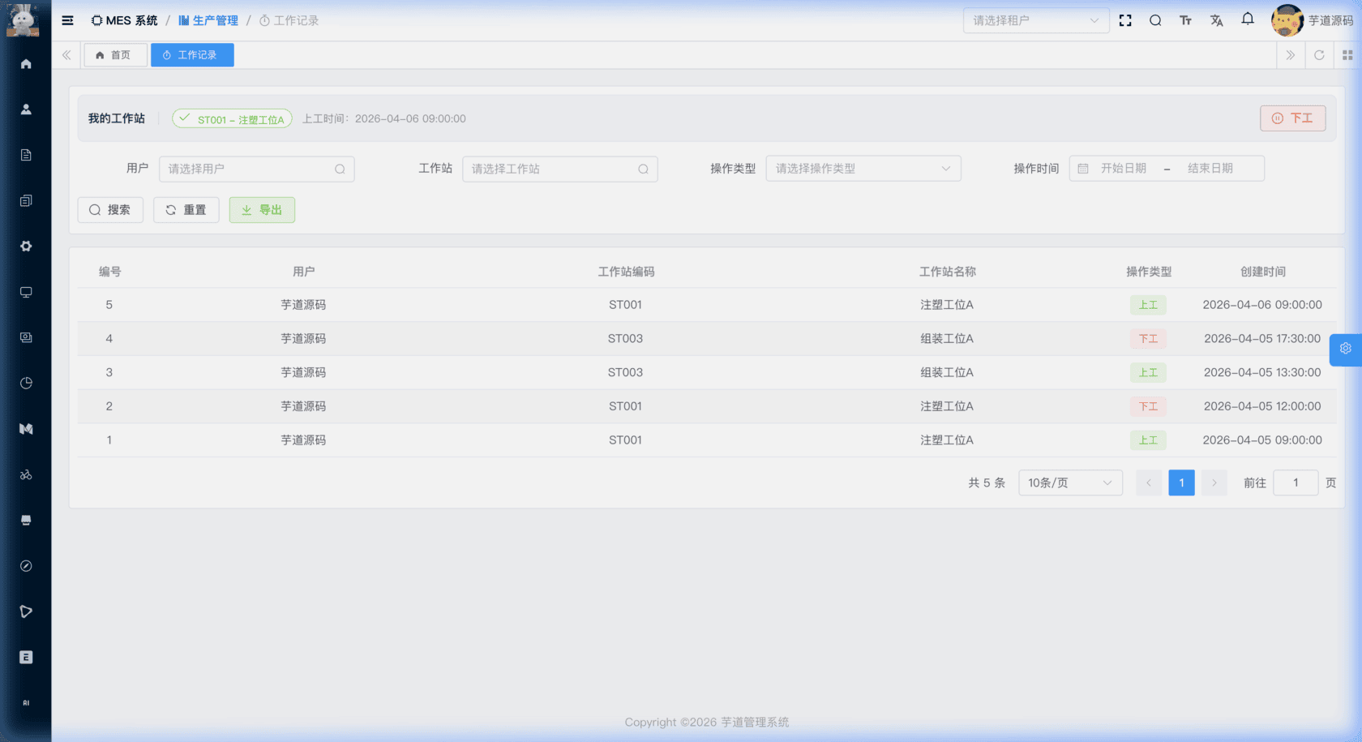The image size is (1362, 742).
Task: Switch to the 首页 tab
Action: [x=114, y=55]
